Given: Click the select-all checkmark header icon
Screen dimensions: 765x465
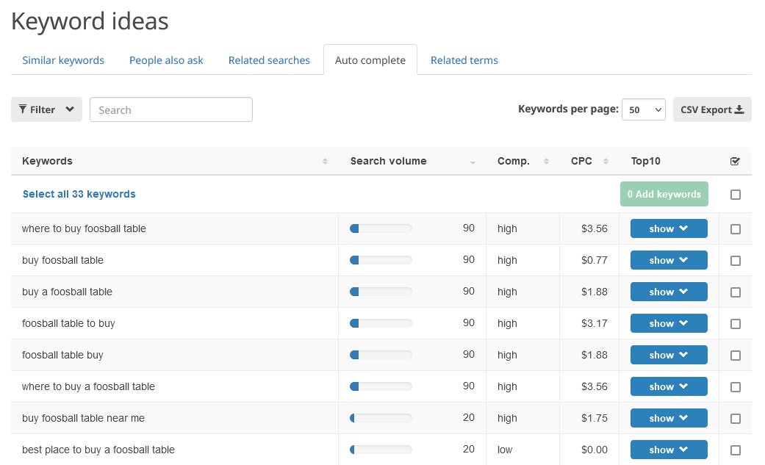Looking at the screenshot, I should (x=736, y=161).
